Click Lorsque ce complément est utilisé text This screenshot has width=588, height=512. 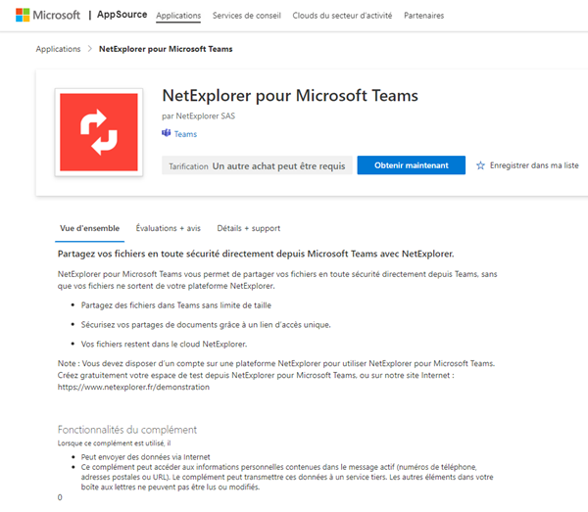tap(114, 443)
